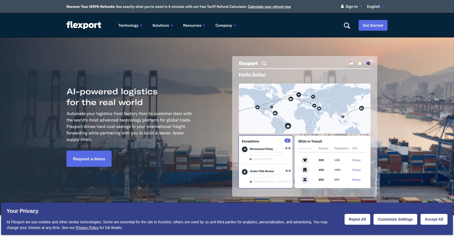454x236 pixels.
Task: Reject all cookies
Action: 357,219
